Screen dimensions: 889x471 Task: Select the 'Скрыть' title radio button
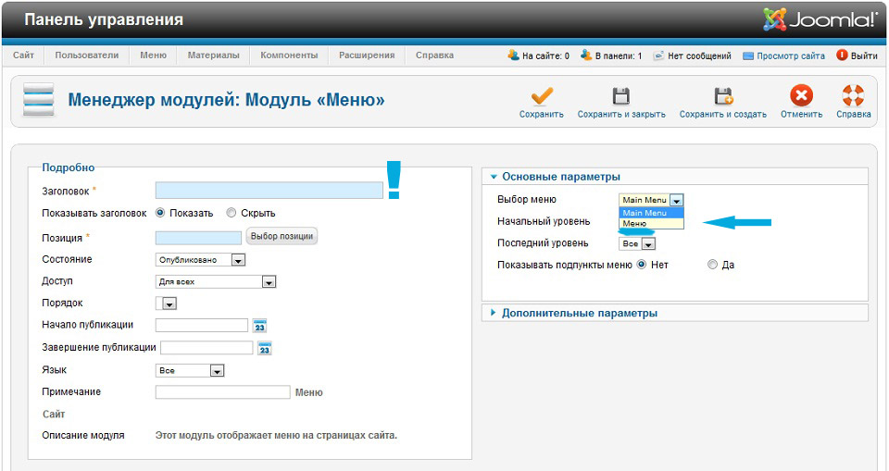pos(232,213)
